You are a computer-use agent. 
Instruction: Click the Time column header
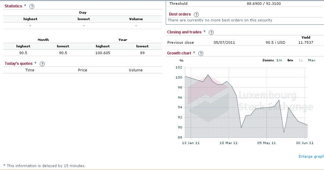(30, 70)
